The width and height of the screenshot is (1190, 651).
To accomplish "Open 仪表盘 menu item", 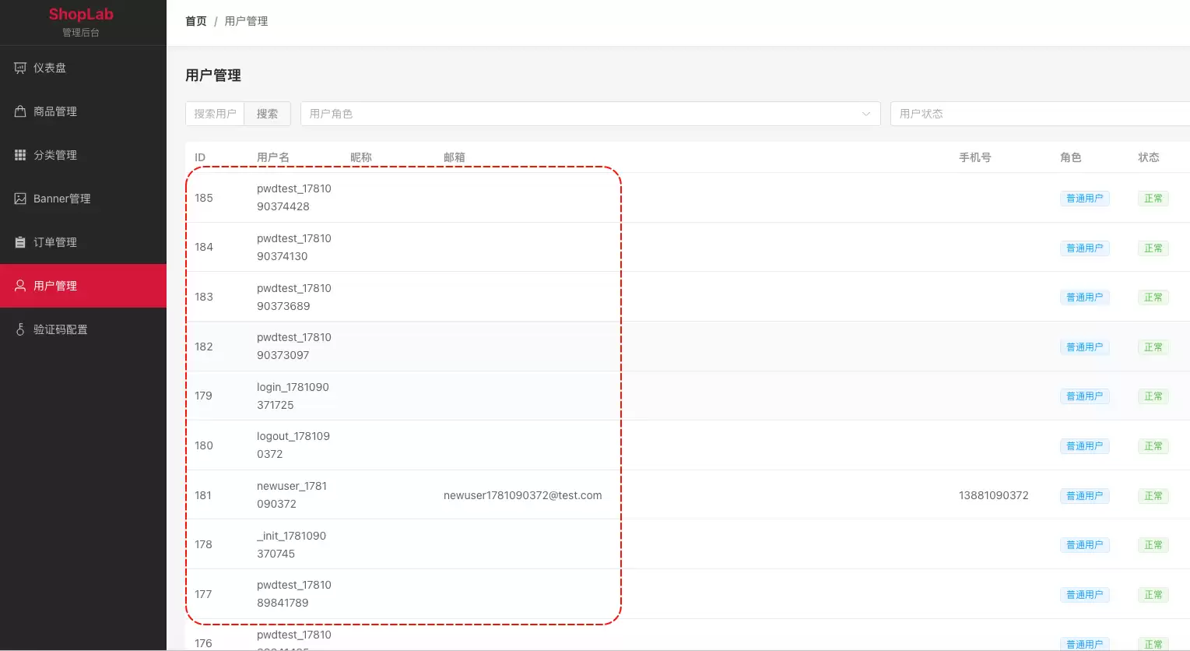I will coord(83,68).
